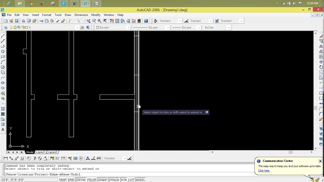
Task: Select the Line draw tool
Action: click(3, 36)
